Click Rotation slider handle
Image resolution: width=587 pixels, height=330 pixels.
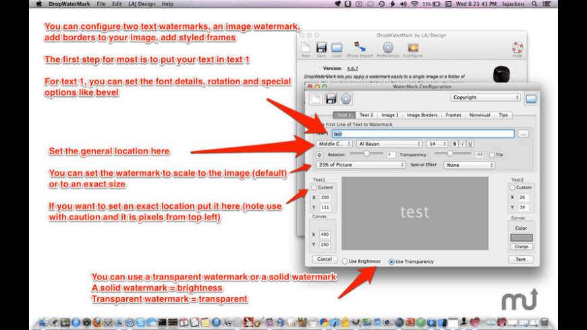pyautogui.click(x=366, y=154)
